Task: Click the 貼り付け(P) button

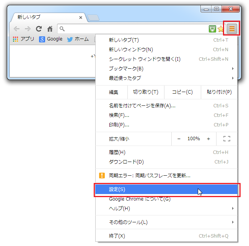Action: tap(219, 92)
